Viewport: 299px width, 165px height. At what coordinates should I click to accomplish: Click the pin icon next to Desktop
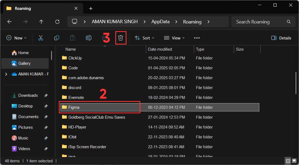pyautogui.click(x=46, y=106)
